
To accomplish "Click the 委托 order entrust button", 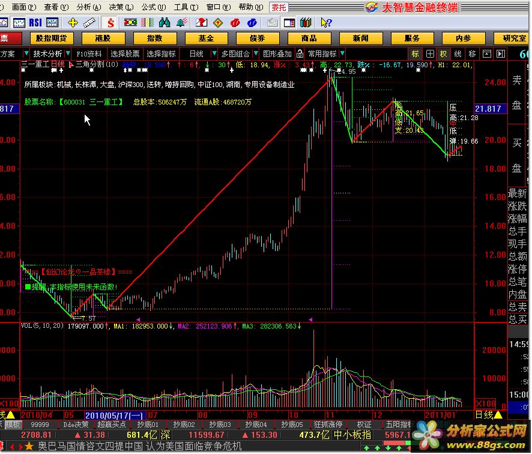I will [279, 7].
